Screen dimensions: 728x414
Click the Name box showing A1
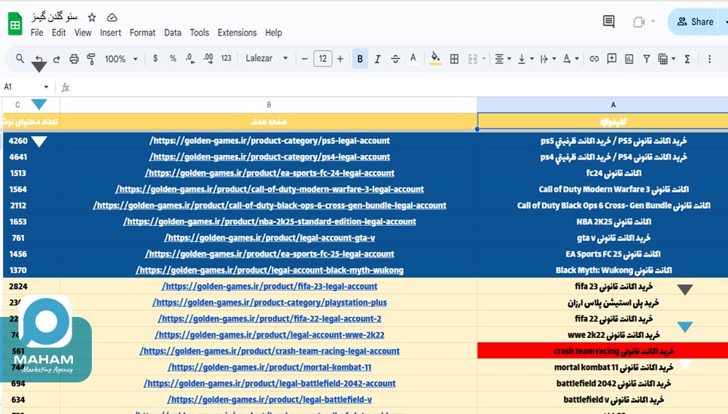click(x=26, y=87)
